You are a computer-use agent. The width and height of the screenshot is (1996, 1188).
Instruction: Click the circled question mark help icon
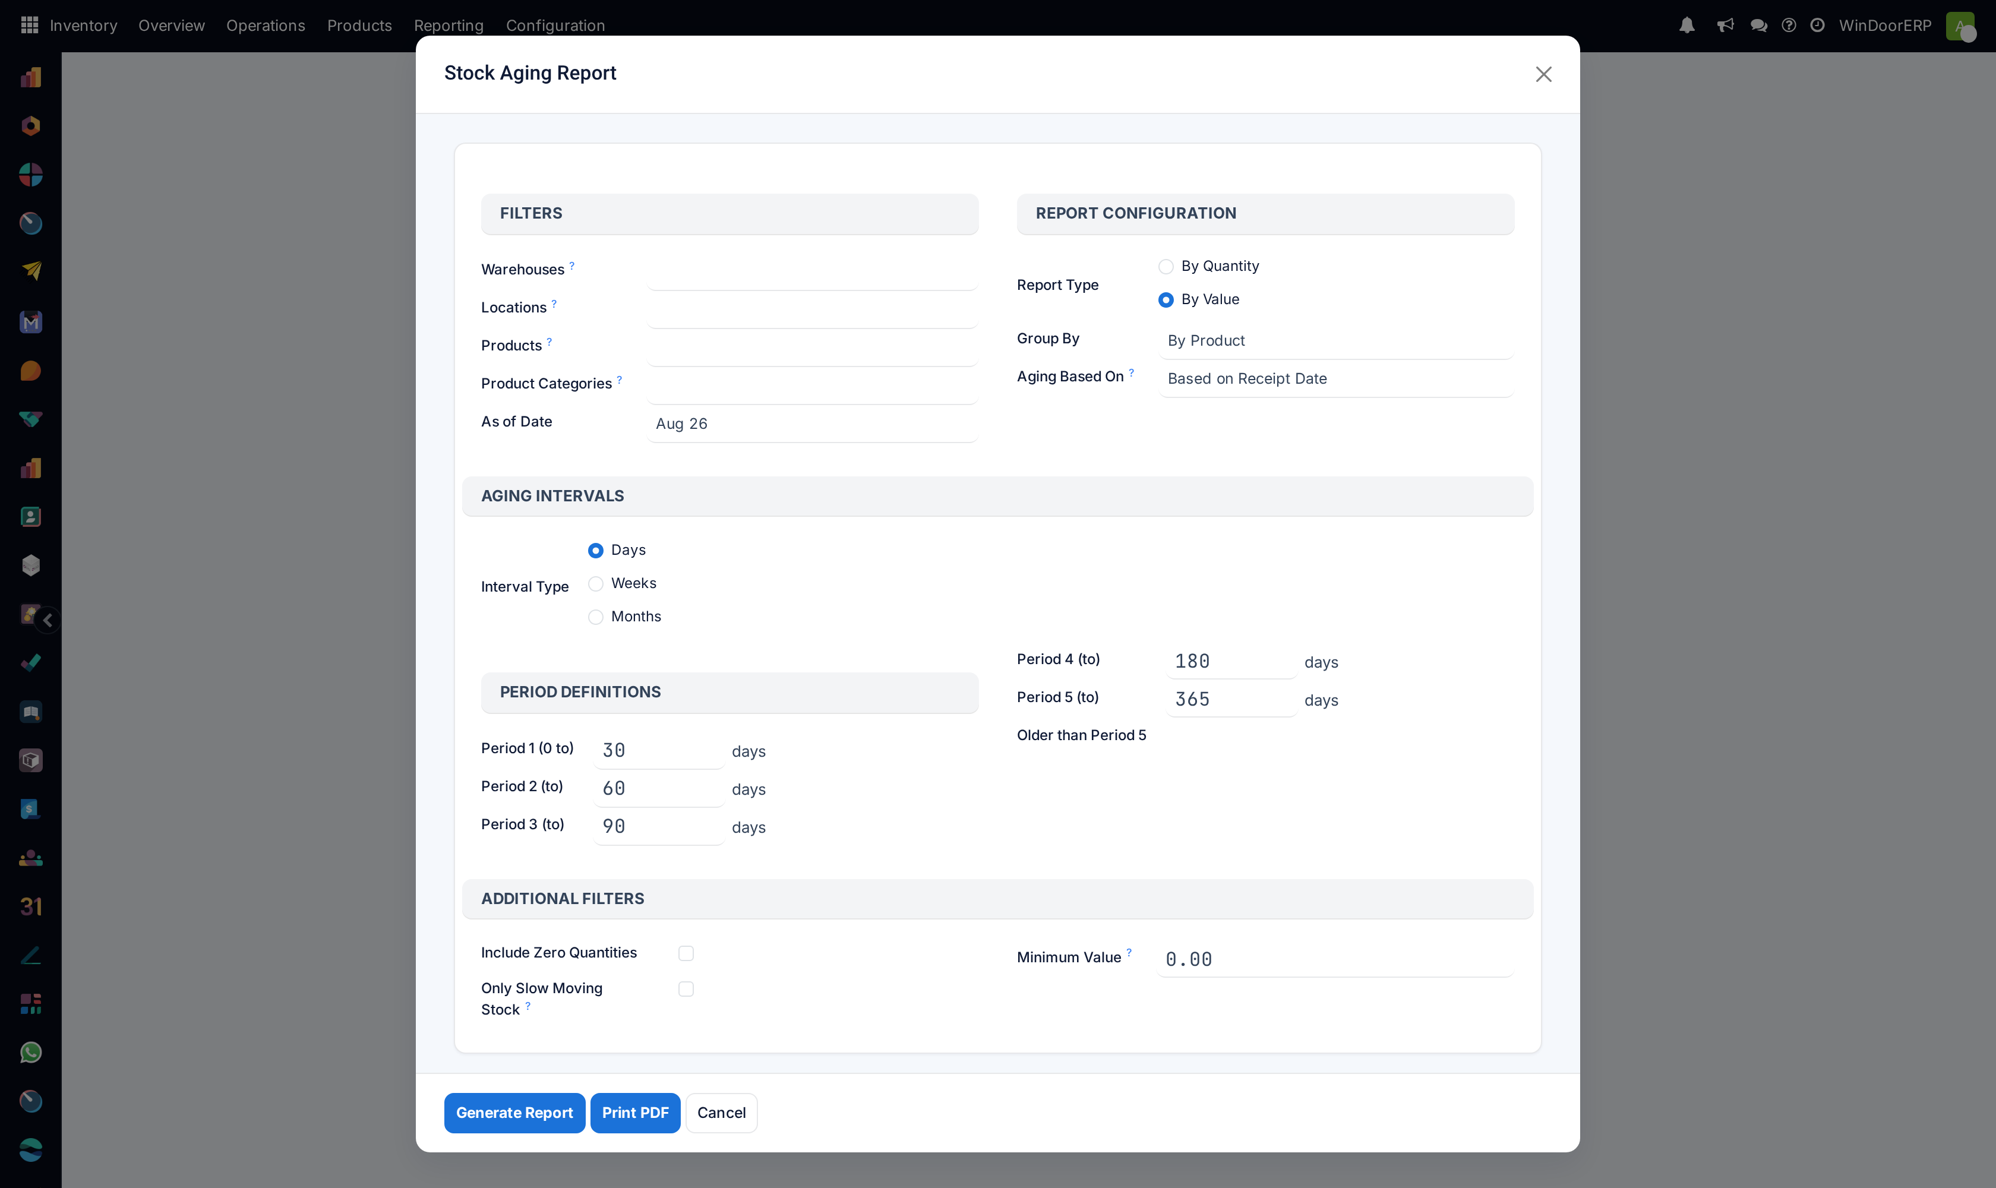1789,25
